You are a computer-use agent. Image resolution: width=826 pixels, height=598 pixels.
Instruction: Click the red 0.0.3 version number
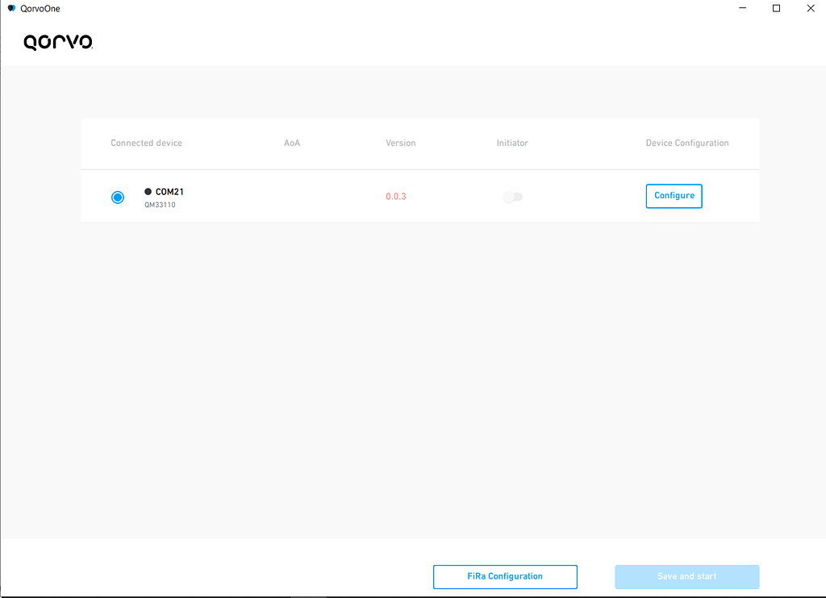[395, 197]
